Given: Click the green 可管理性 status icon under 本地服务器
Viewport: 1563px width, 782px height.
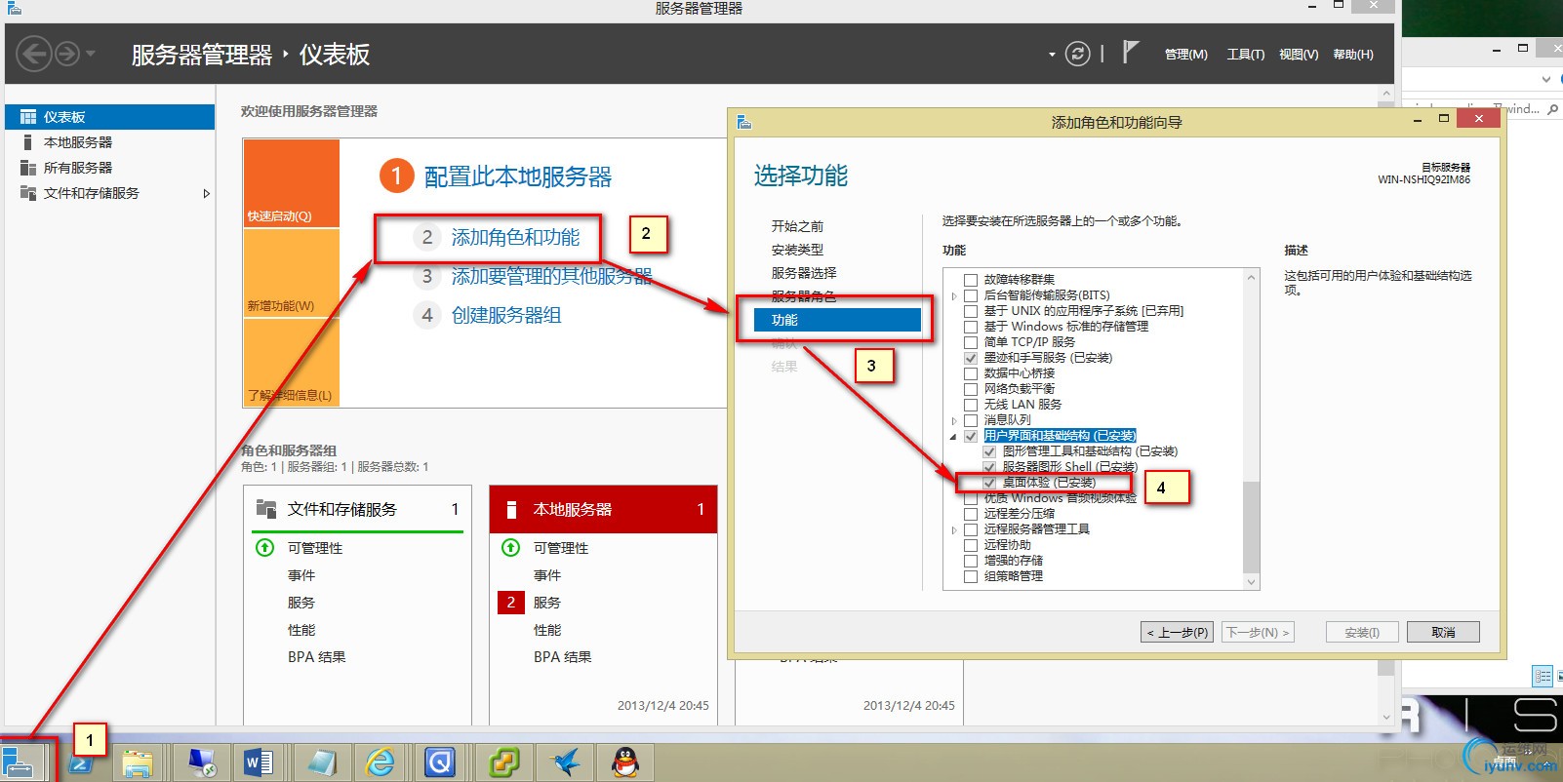Looking at the screenshot, I should pos(510,547).
